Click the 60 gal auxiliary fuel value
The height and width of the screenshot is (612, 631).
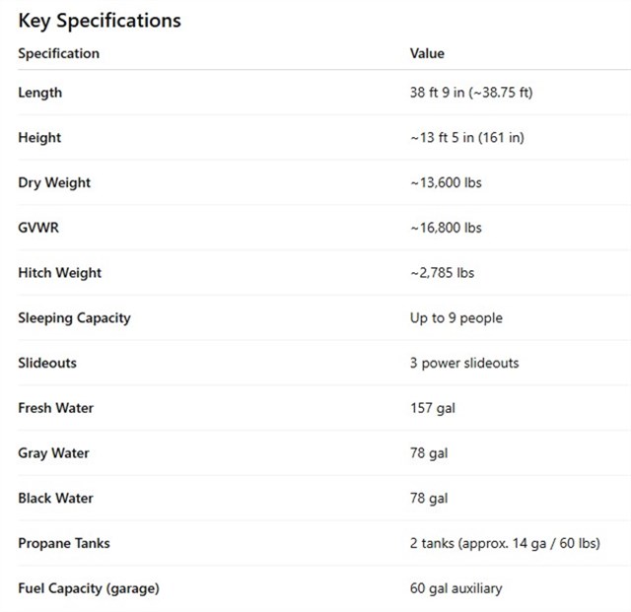coord(456,588)
